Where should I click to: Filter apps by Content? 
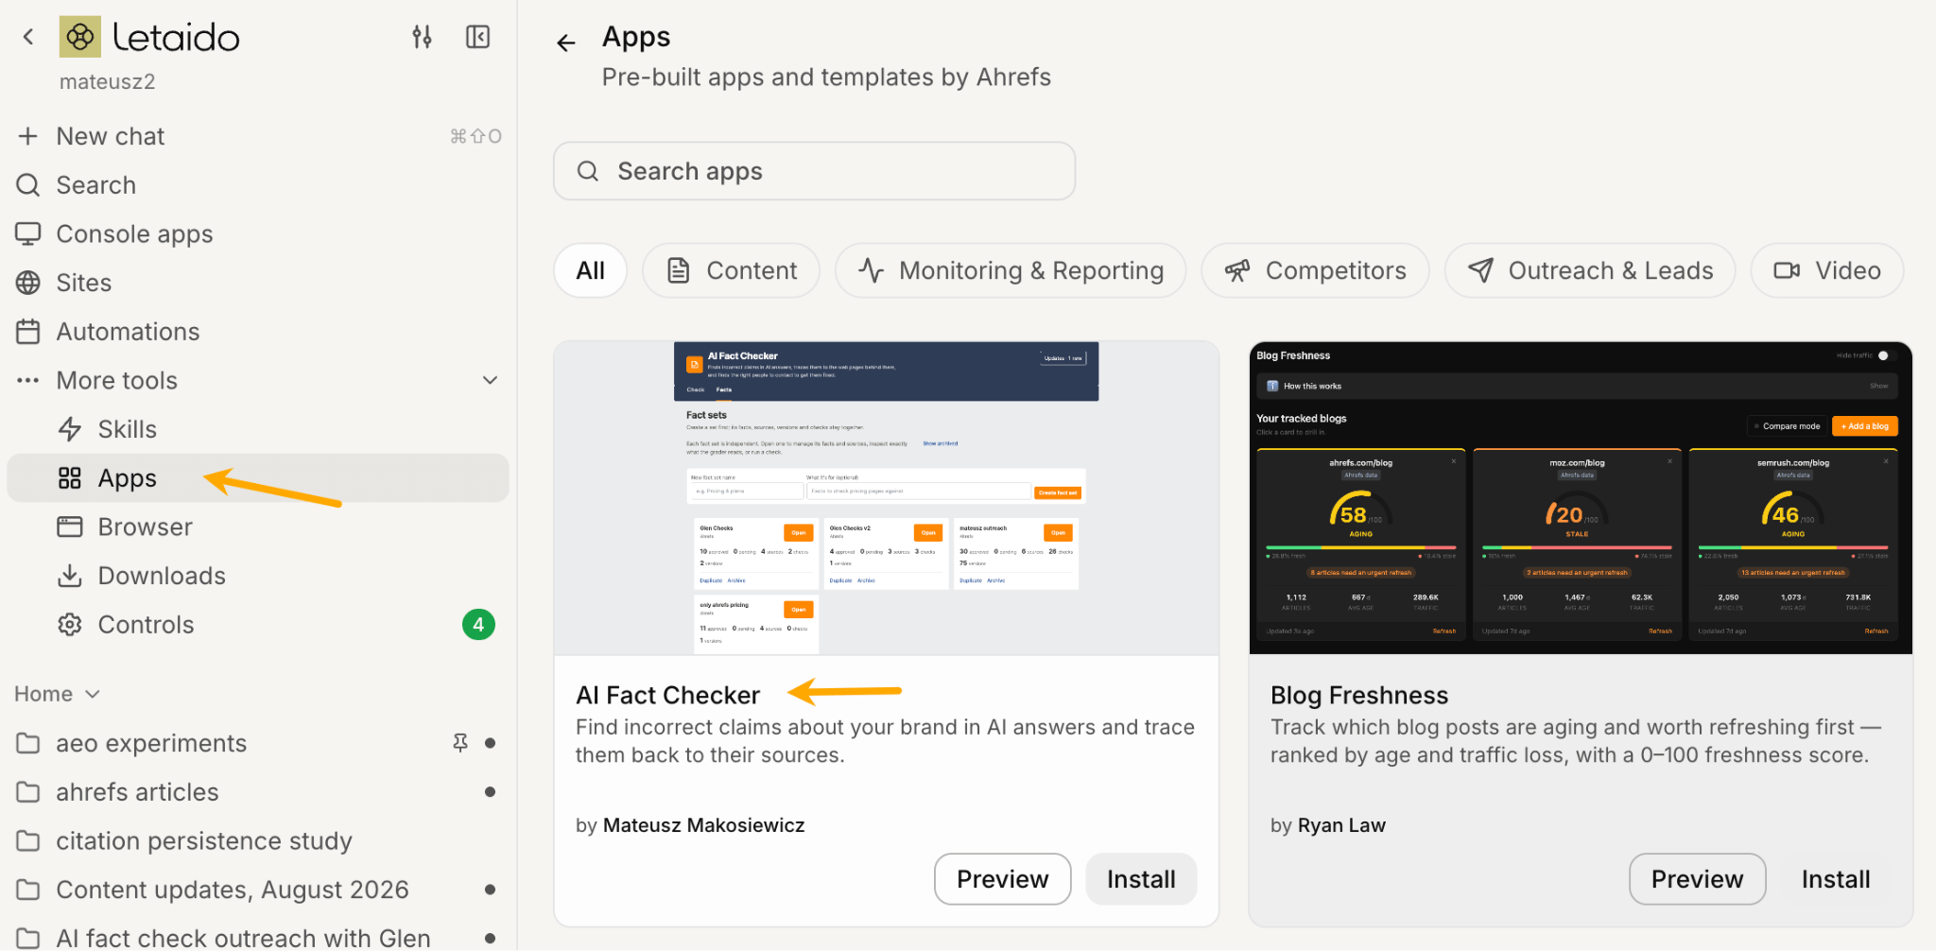732,270
